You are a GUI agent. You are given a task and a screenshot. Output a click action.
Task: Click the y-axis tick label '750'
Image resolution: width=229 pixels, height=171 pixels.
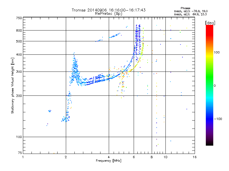[x=19, y=18]
